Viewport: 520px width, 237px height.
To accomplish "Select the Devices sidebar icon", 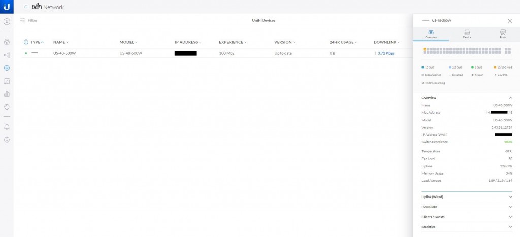I will point(7,68).
